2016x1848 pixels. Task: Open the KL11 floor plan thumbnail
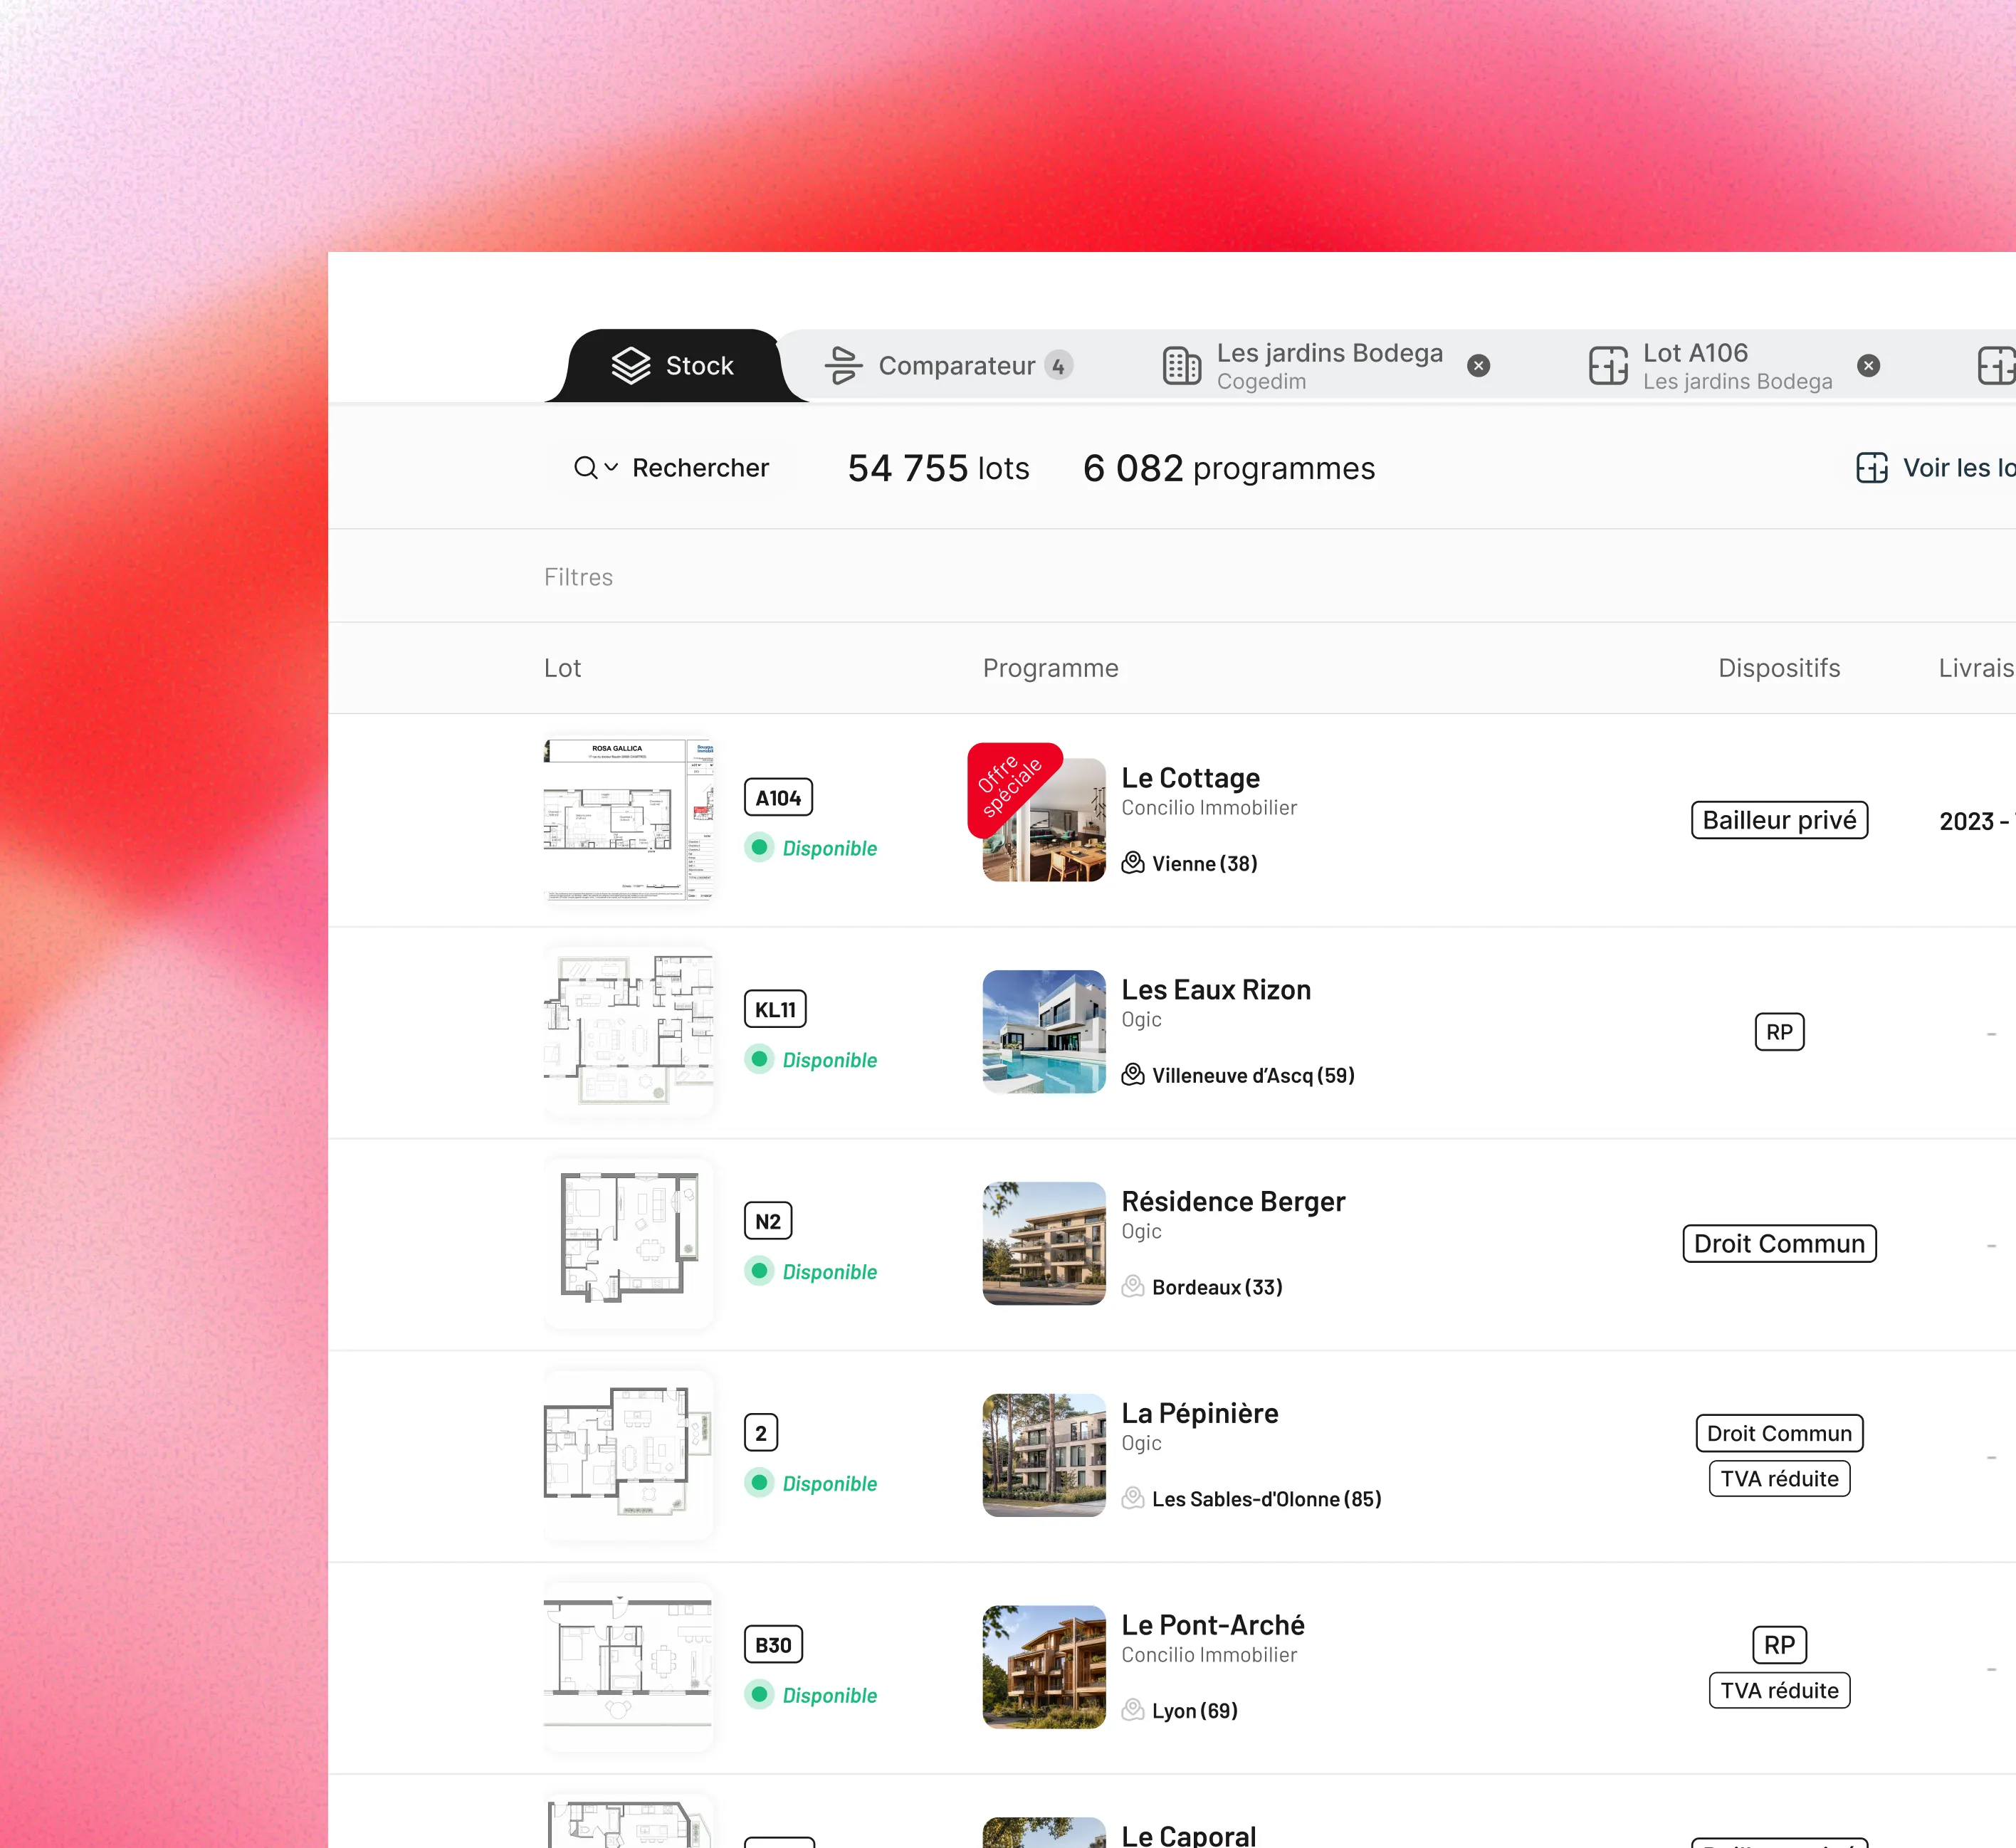(x=628, y=1032)
